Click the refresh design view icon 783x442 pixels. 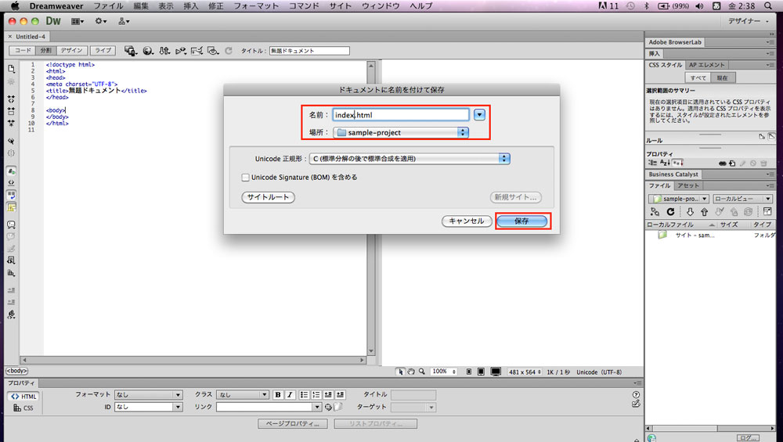coord(229,50)
